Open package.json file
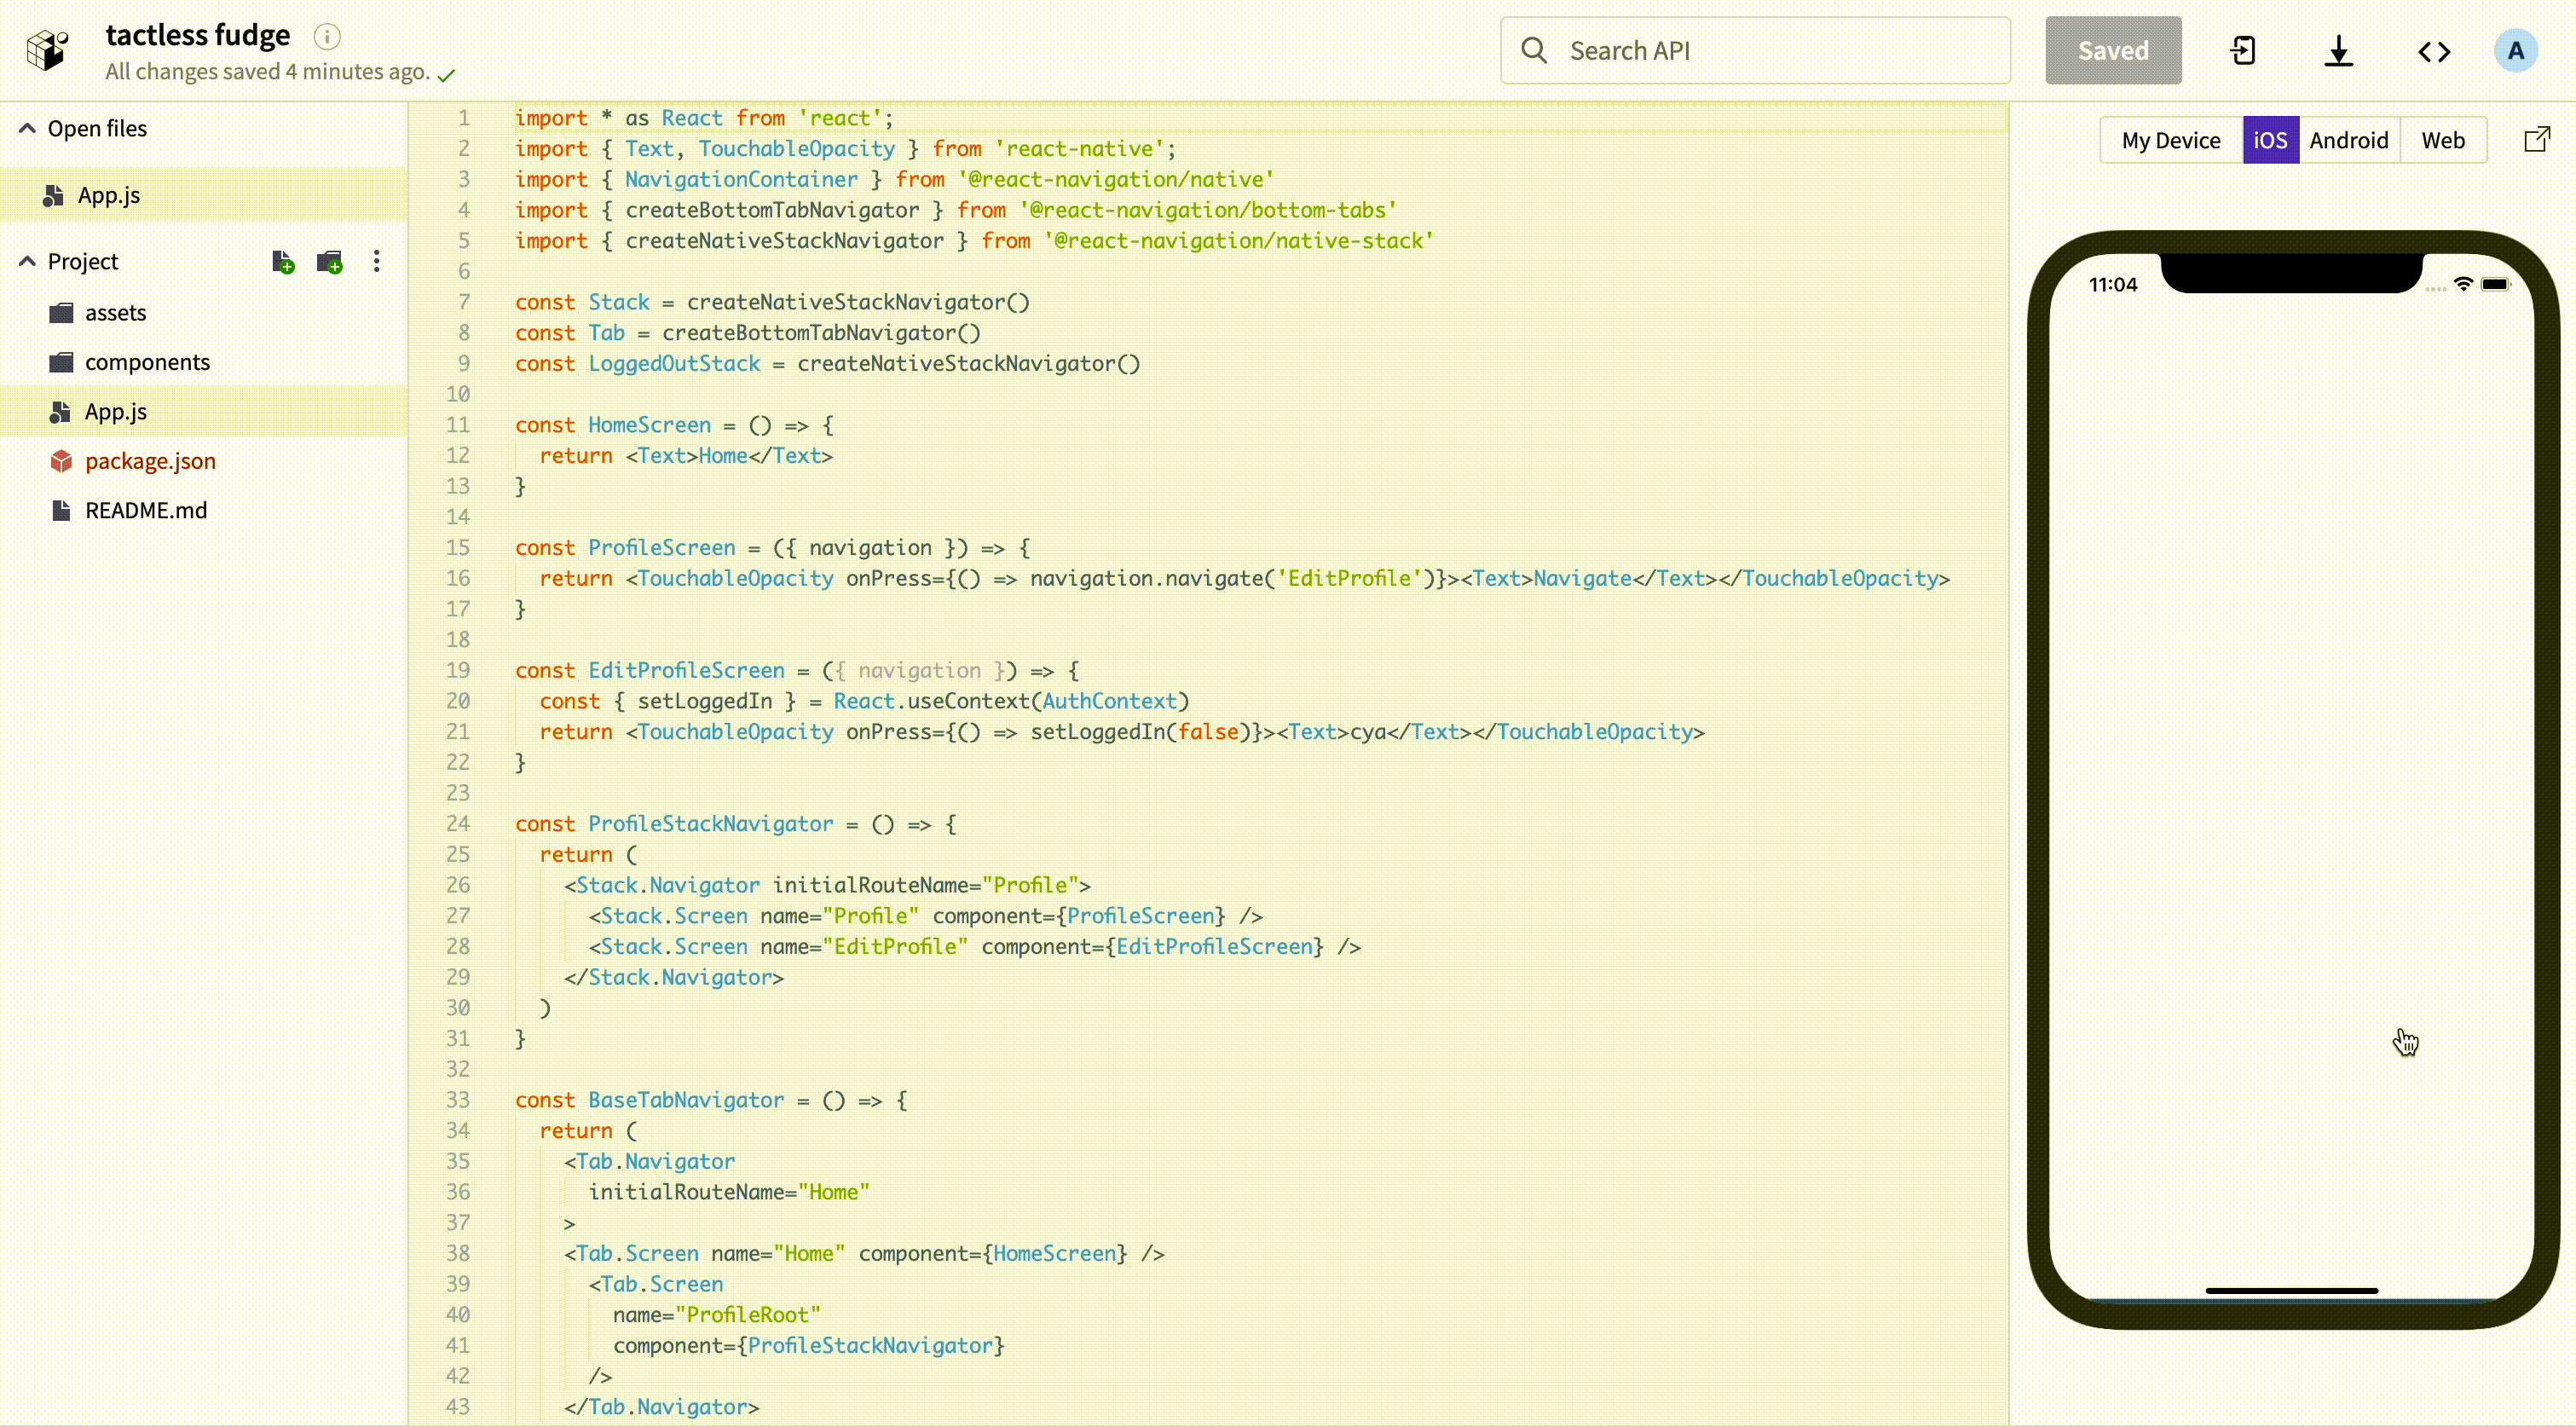This screenshot has height=1427, width=2576. 204,461
